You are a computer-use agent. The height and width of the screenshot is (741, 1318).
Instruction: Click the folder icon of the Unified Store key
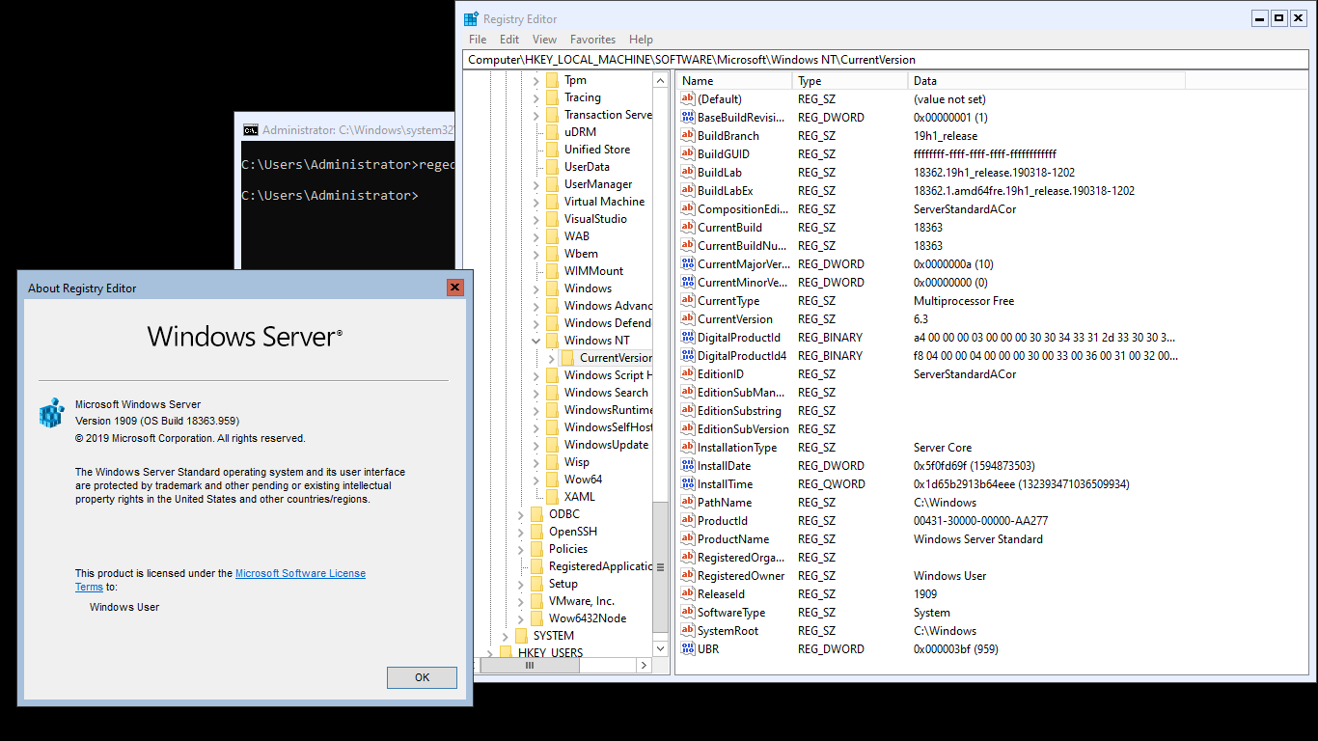pyautogui.click(x=552, y=150)
